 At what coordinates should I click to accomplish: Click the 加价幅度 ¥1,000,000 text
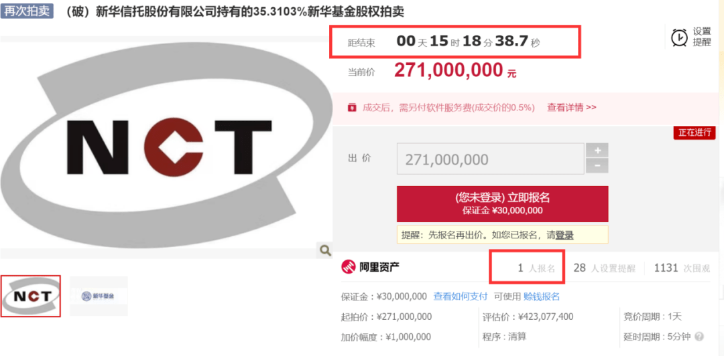(387, 337)
